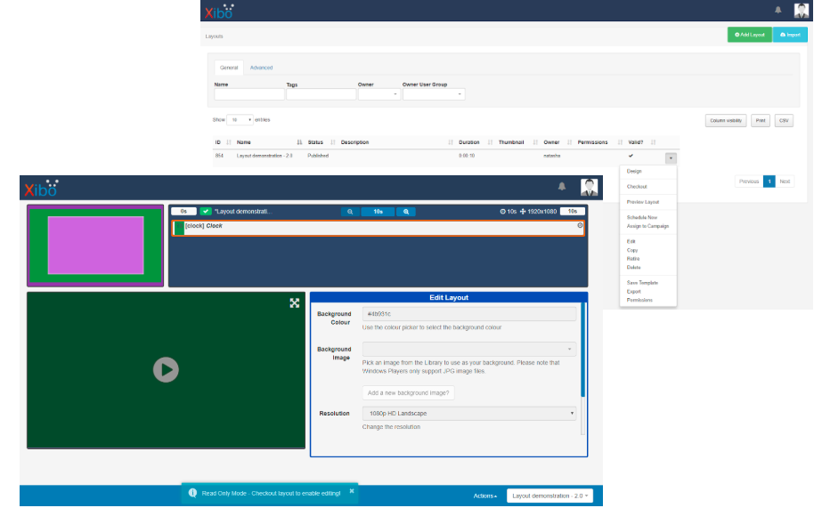814x508 pixels.
Task: Click the green layout valid checkmark
Action: click(x=206, y=212)
